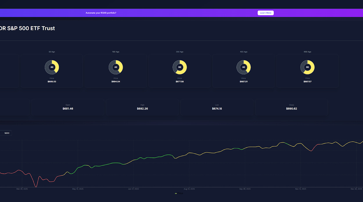Select the $687.01 price value

[x=244, y=82]
